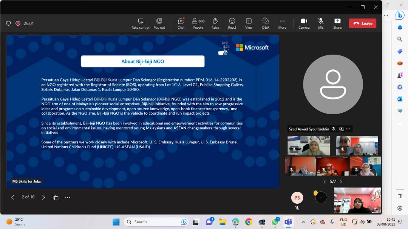Select the self-view video thumbnail
Screen dimensions: 408x229
[357, 200]
